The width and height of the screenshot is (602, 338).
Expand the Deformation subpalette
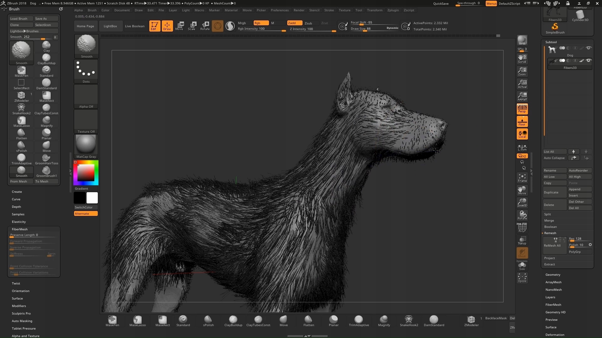point(555,335)
